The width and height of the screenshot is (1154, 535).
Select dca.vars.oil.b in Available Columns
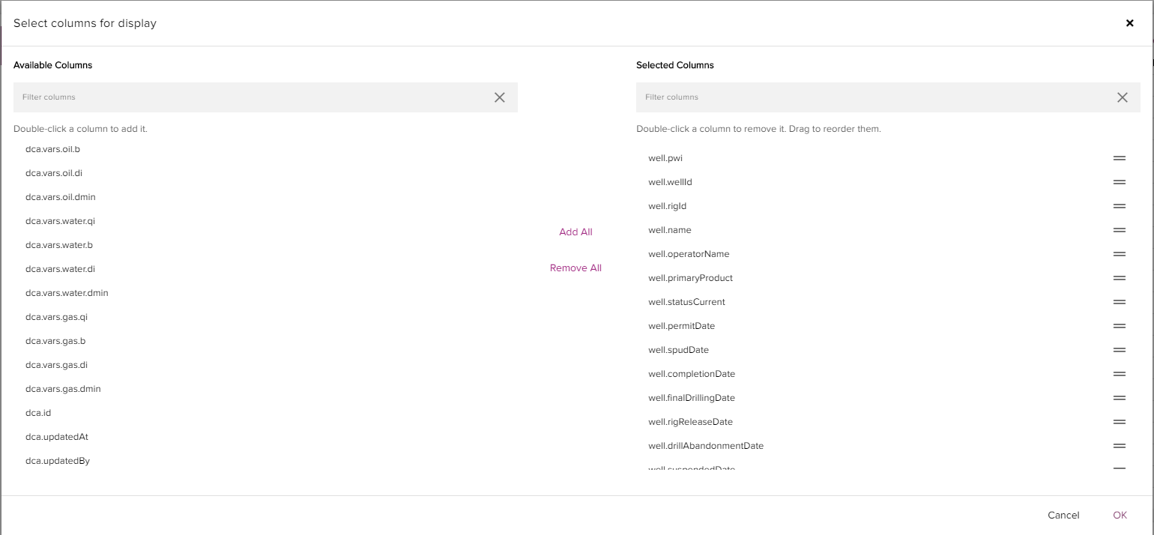click(x=52, y=149)
